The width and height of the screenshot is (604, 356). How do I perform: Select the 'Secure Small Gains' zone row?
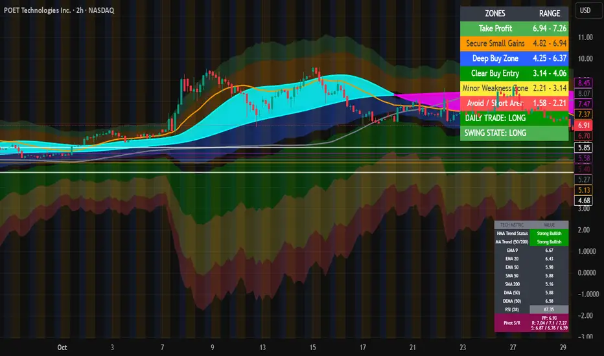tap(515, 43)
